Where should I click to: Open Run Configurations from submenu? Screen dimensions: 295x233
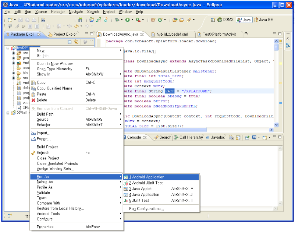[146, 209]
